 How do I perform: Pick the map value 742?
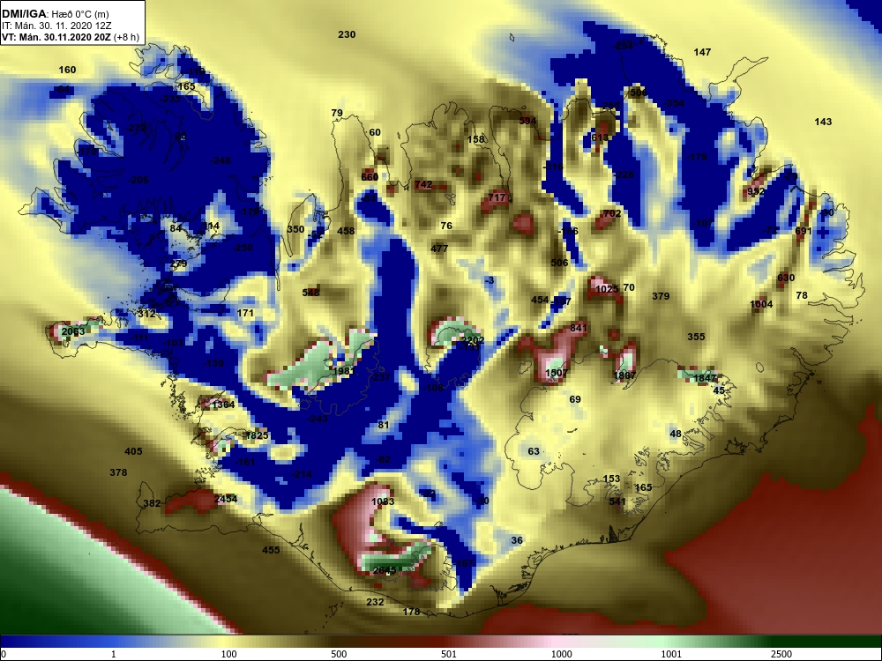423,184
